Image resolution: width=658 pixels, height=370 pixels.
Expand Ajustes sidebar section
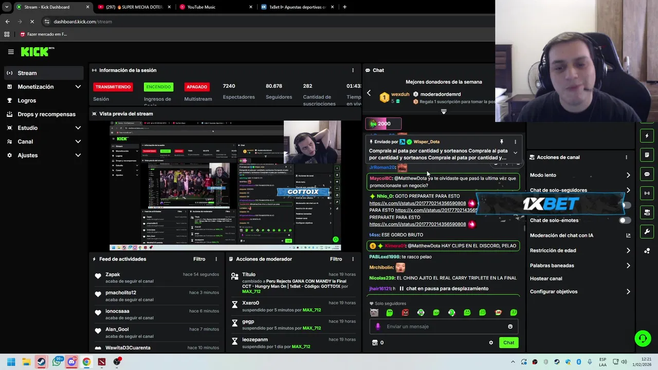click(78, 155)
